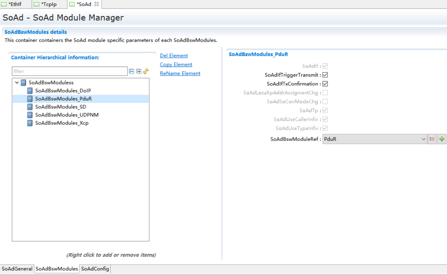Click the refresh/sync icon next to filter
The image size is (447, 275).
point(146,71)
